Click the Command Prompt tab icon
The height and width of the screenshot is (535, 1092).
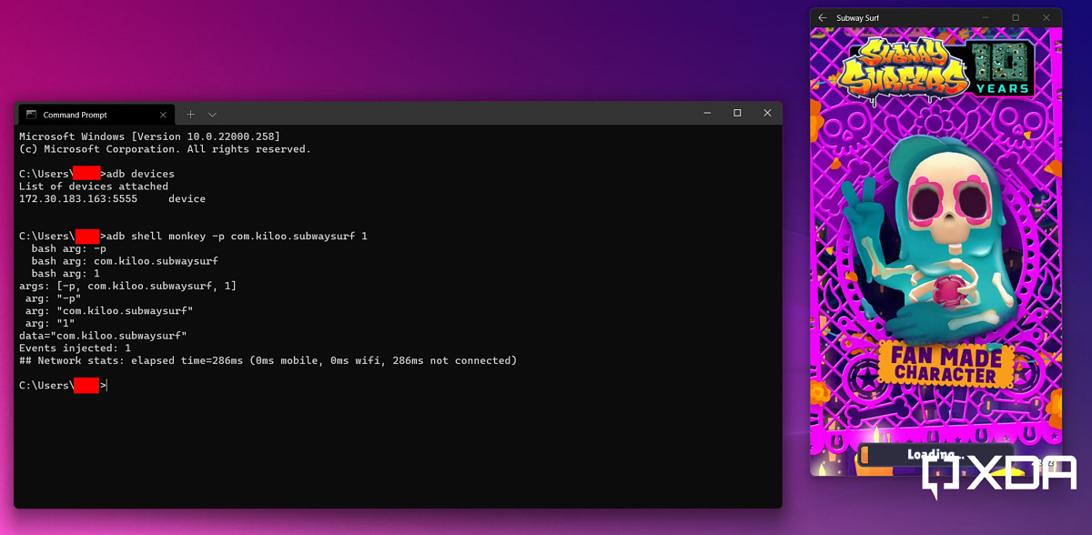tap(32, 115)
